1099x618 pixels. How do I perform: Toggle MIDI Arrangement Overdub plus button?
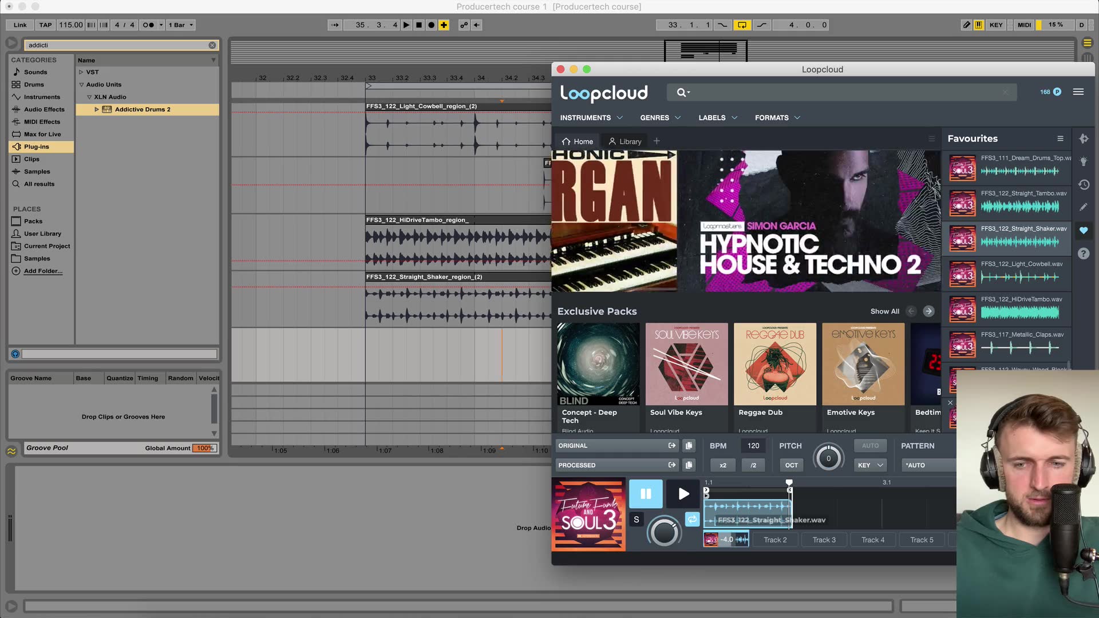pyautogui.click(x=444, y=25)
